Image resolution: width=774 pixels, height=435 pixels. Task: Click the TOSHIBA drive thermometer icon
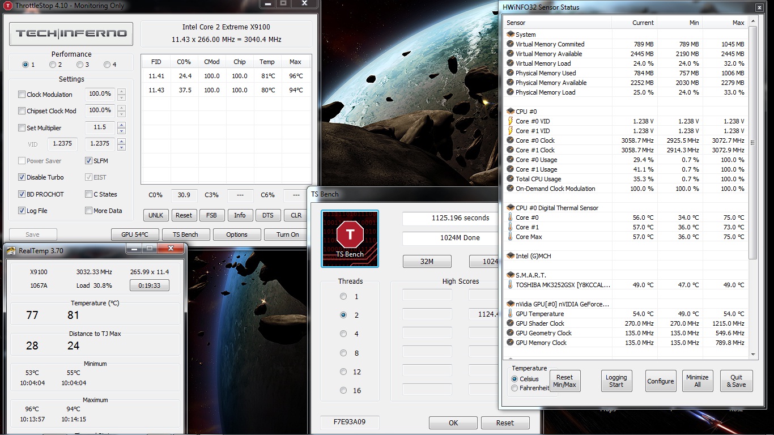[x=511, y=285]
